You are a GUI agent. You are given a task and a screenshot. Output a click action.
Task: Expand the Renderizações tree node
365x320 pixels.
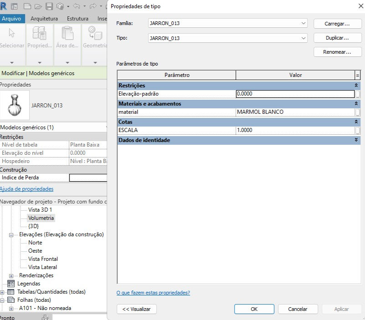[x=11, y=276]
